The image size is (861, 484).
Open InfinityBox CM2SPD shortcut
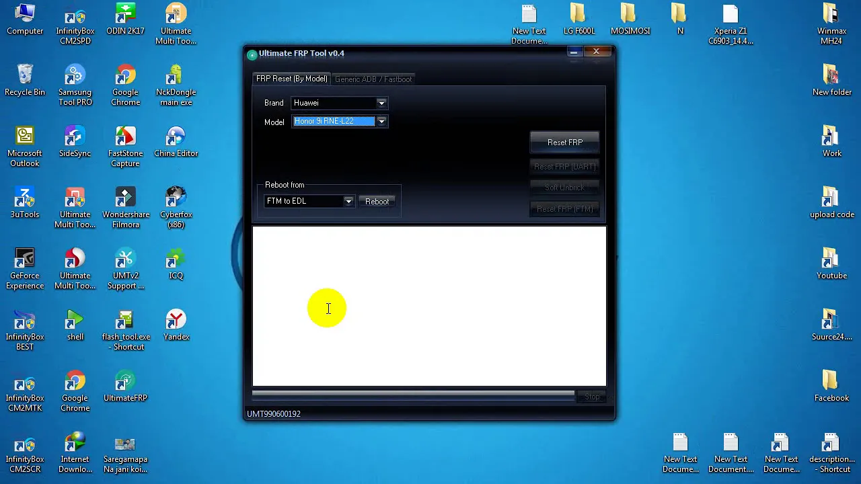[x=75, y=24]
